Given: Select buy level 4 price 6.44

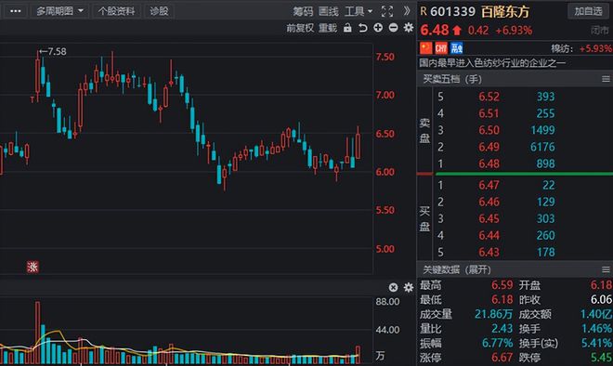Looking at the screenshot, I should (489, 235).
